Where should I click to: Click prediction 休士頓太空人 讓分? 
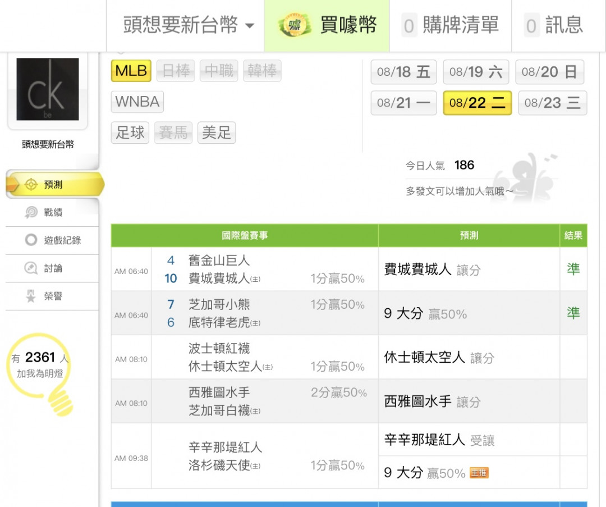coord(439,357)
